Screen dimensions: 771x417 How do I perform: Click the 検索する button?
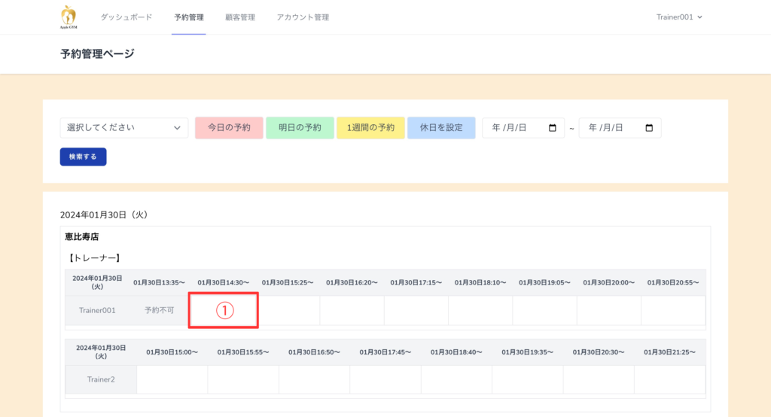[x=83, y=157]
